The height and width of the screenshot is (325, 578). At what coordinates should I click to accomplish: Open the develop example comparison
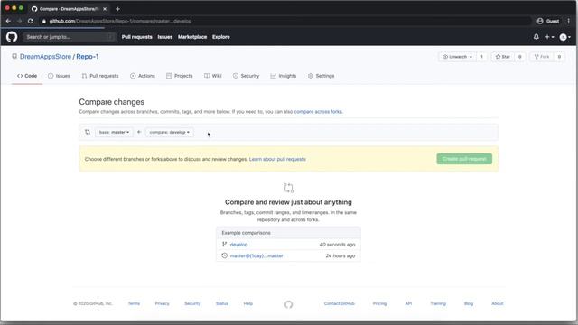click(238, 245)
